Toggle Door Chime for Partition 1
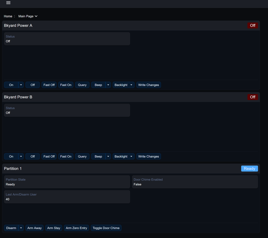The height and width of the screenshot is (238, 268). [x=106, y=228]
